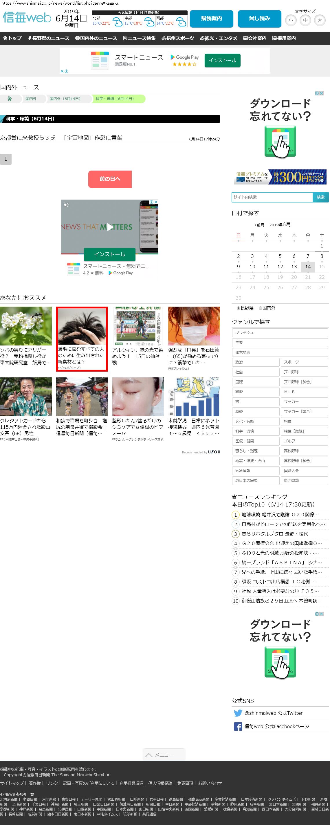Open article 京都賞に米教授ら３氏
330x825 pixels.
coord(61,138)
